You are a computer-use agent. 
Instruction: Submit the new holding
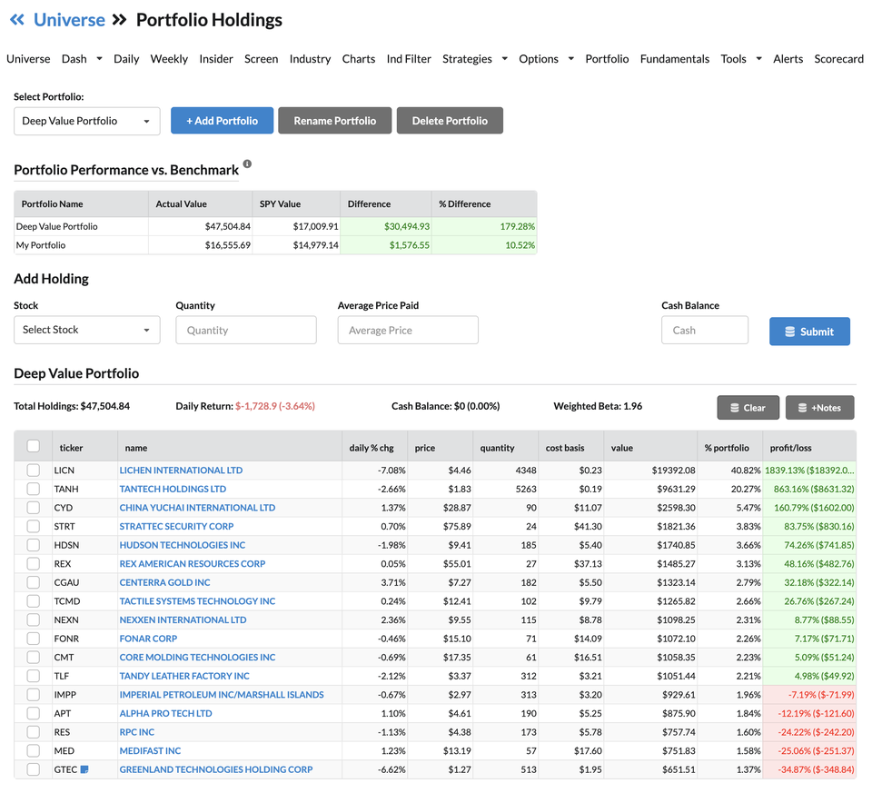[x=809, y=332]
